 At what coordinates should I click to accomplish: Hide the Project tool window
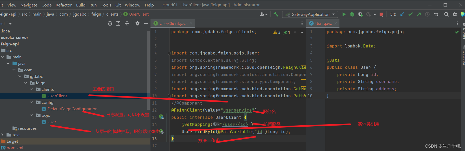146,23
